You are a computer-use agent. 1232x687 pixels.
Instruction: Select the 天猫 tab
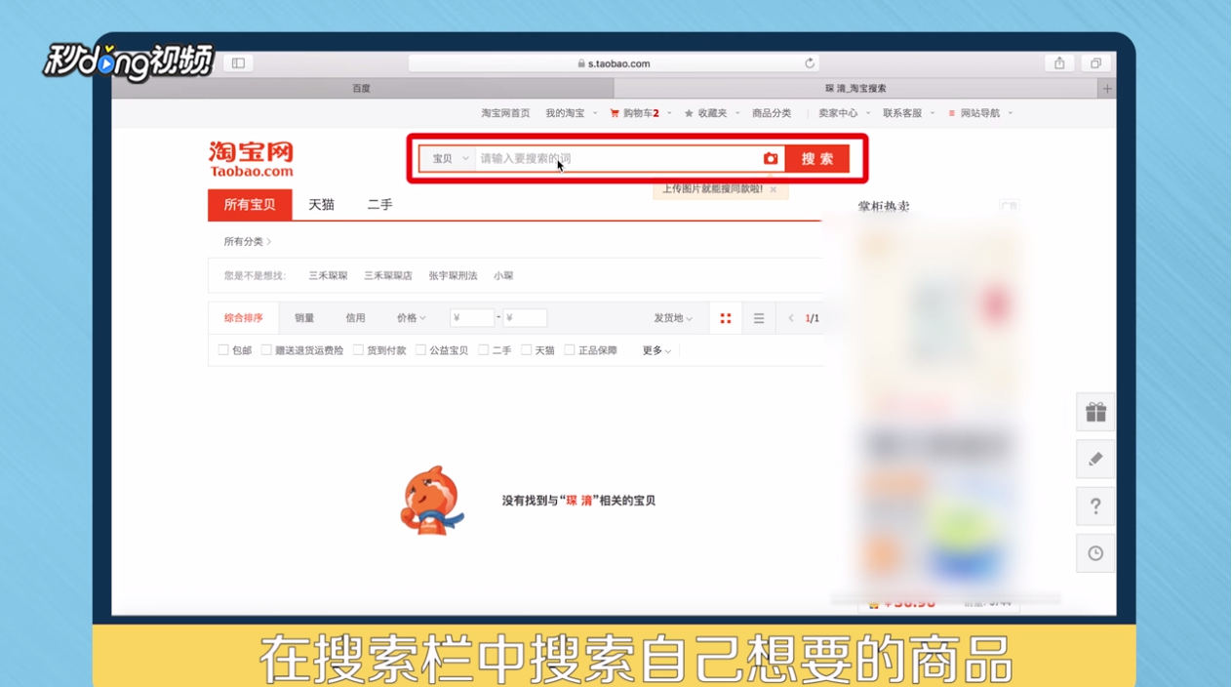pos(321,205)
